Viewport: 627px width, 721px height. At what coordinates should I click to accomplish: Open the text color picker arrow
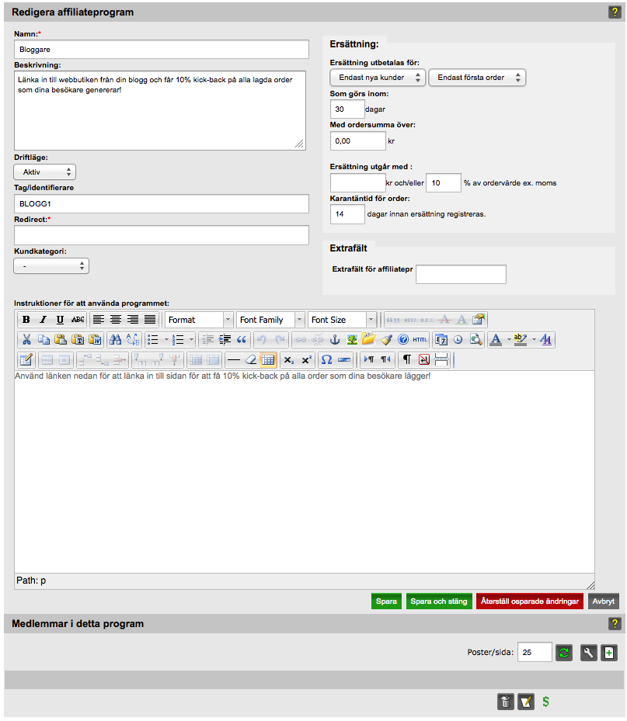pos(509,340)
